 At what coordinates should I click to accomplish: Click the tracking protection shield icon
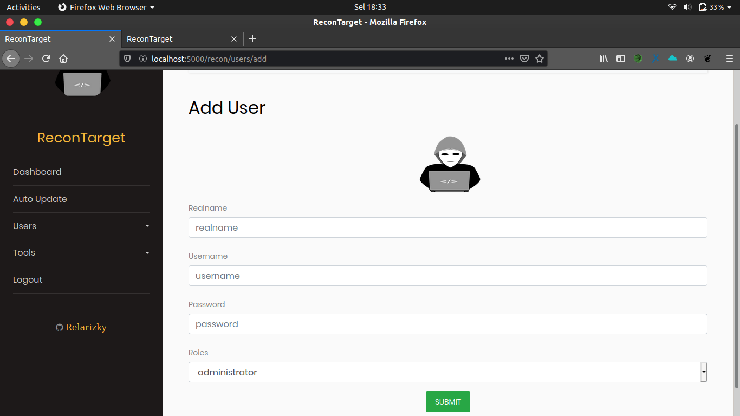[x=127, y=58]
